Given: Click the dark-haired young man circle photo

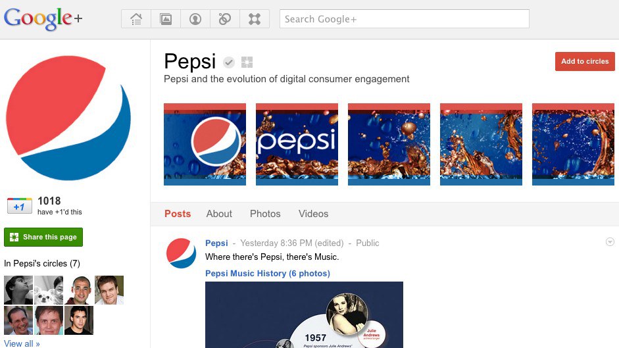Looking at the screenshot, I should (x=79, y=320).
